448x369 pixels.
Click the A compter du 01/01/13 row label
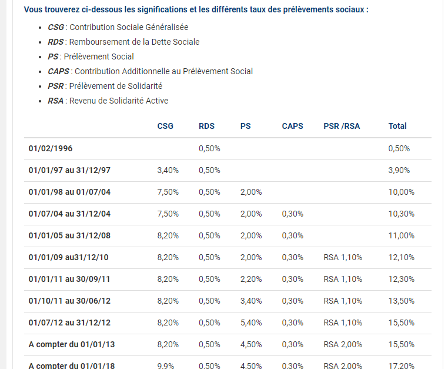point(72,344)
